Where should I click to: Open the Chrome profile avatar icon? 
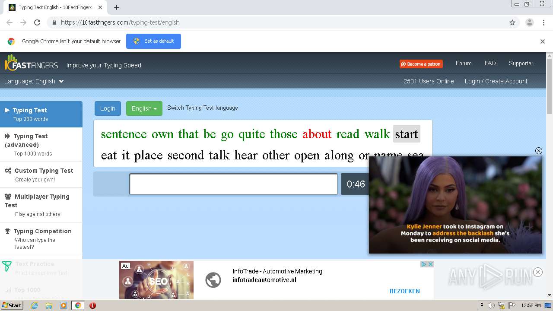point(530,22)
